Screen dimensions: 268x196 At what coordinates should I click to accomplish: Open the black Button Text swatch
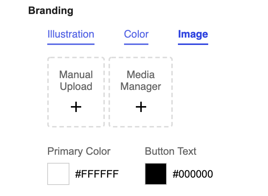click(156, 174)
